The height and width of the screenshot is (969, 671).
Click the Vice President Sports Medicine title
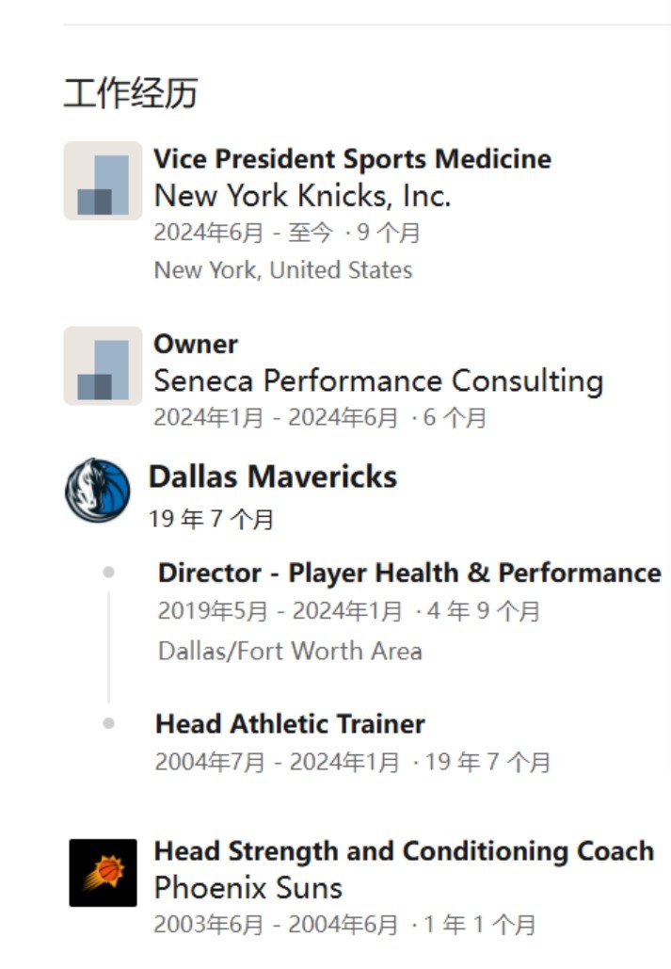[352, 158]
